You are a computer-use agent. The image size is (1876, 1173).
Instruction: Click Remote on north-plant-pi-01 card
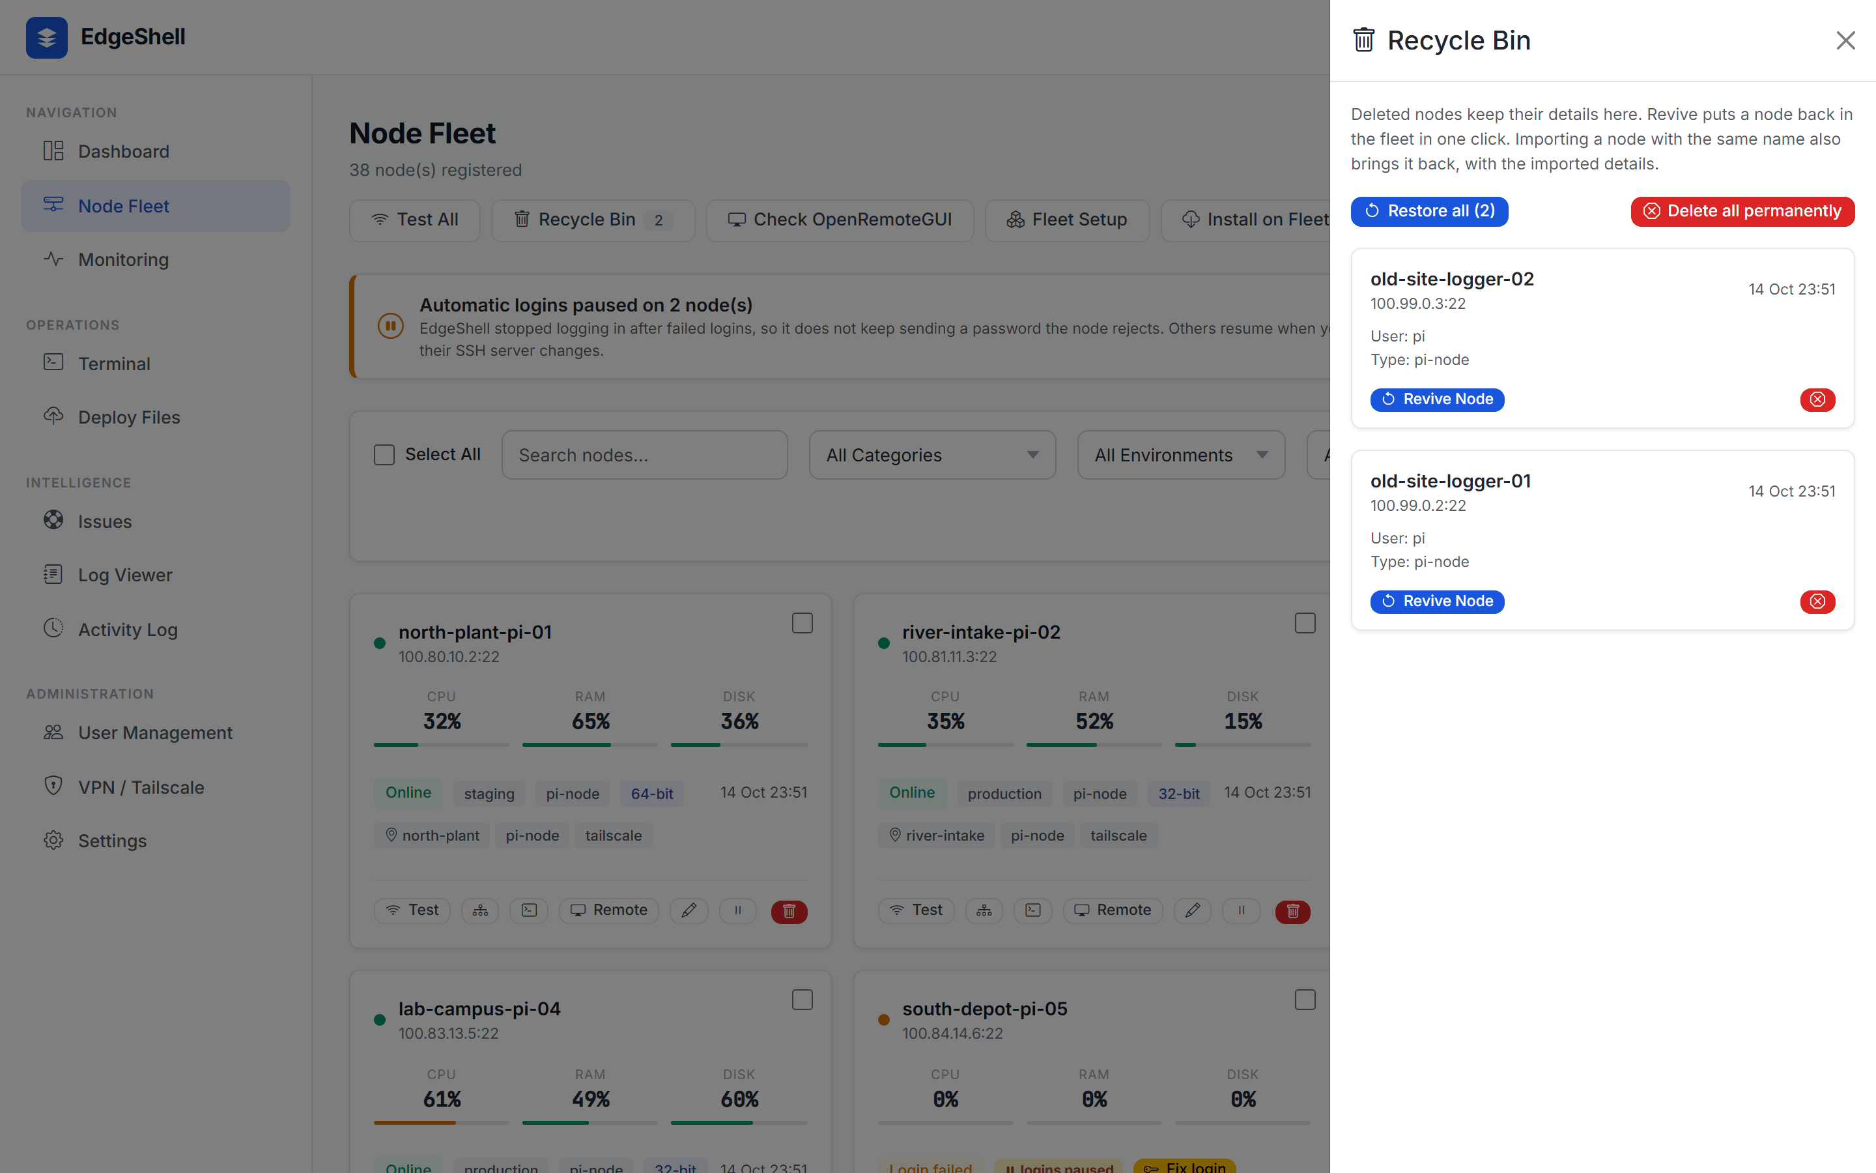coord(609,911)
